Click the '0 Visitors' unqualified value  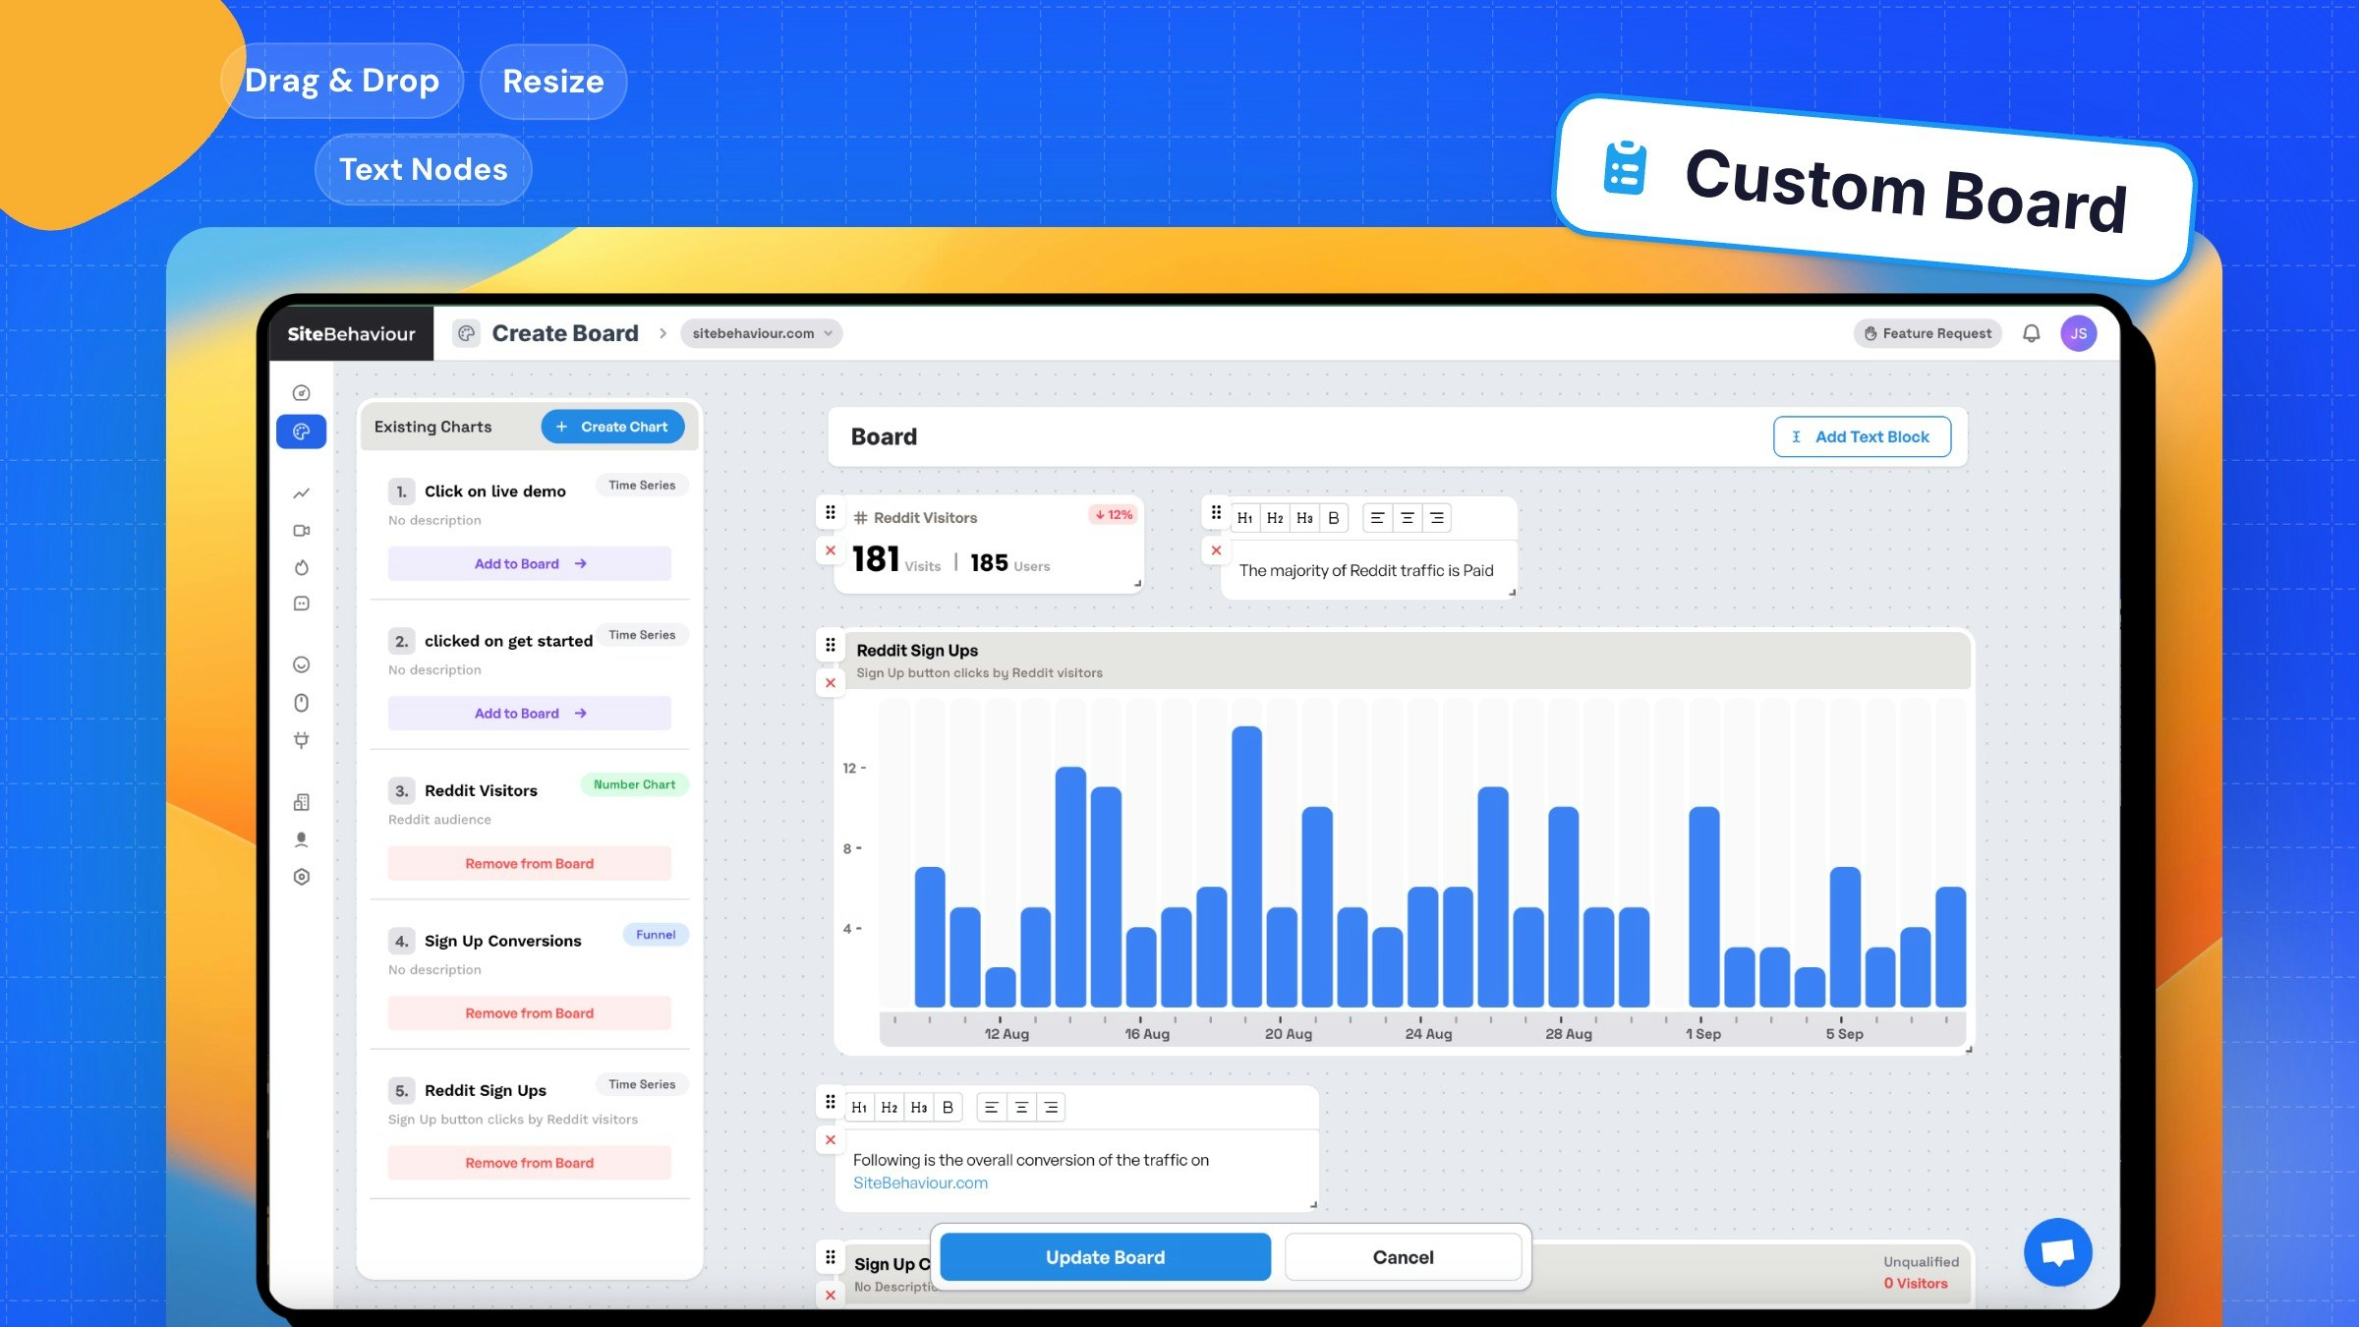pos(1916,1283)
